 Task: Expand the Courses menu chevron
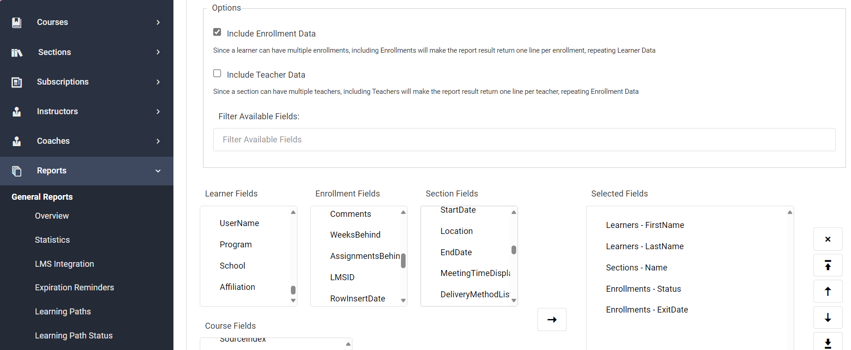[158, 22]
